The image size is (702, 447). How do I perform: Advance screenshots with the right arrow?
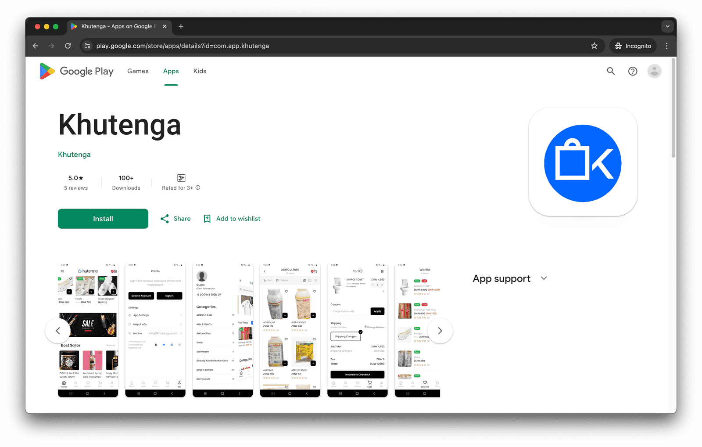(x=440, y=331)
